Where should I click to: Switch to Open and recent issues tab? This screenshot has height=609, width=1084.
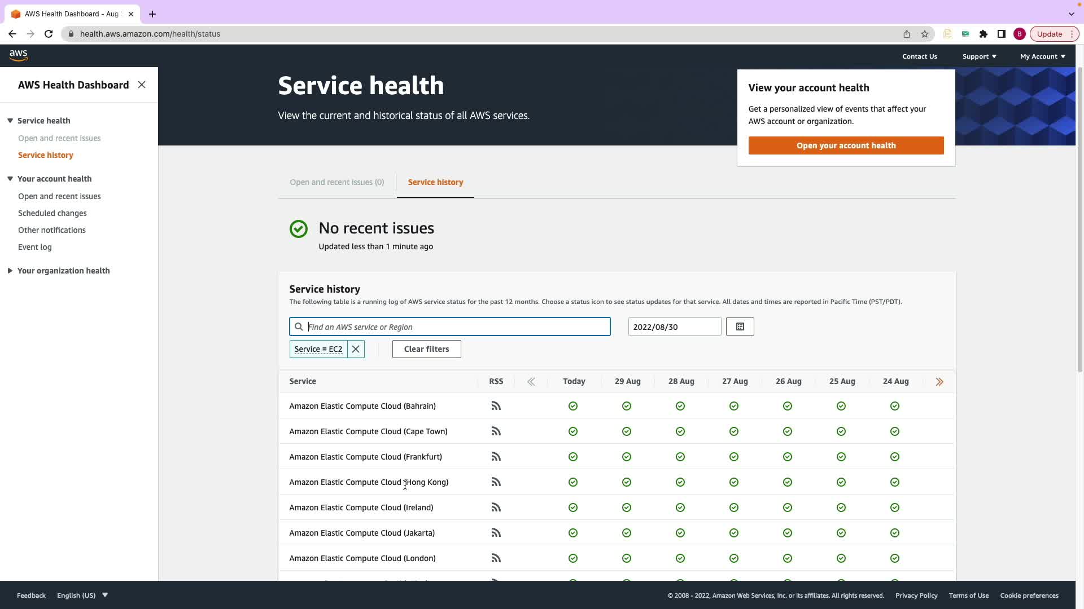tap(336, 182)
